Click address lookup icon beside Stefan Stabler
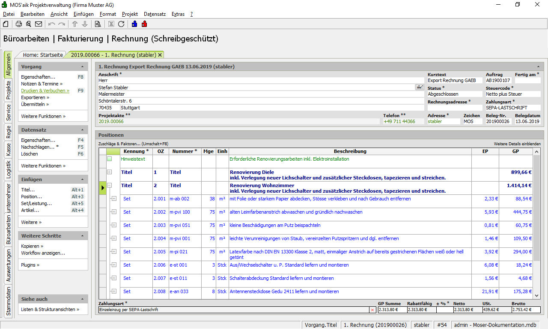 point(420,87)
